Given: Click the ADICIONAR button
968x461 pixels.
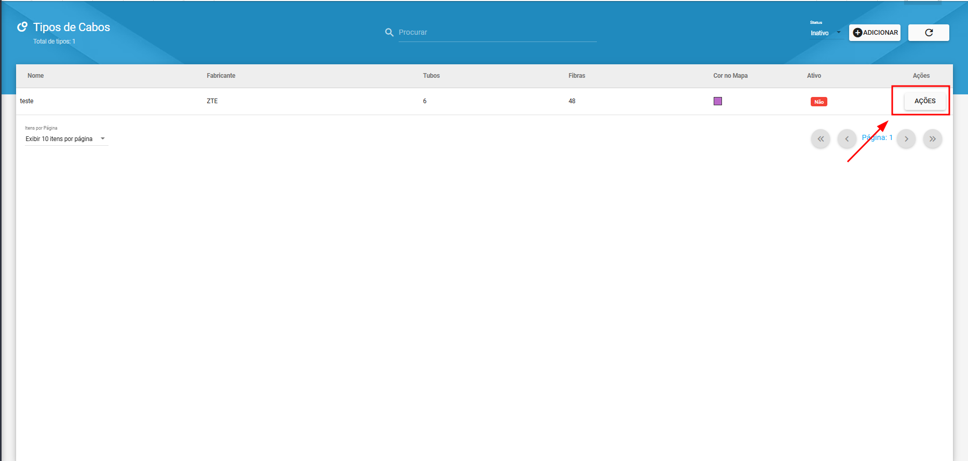Looking at the screenshot, I should [875, 32].
